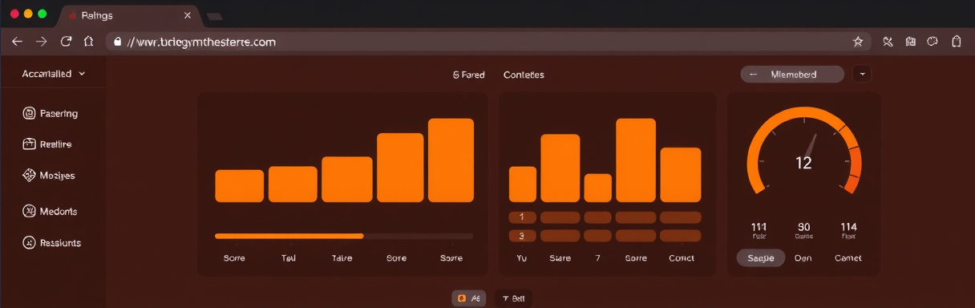975x308 pixels.
Task: Click the 90 value under the gauge
Action: point(803,227)
